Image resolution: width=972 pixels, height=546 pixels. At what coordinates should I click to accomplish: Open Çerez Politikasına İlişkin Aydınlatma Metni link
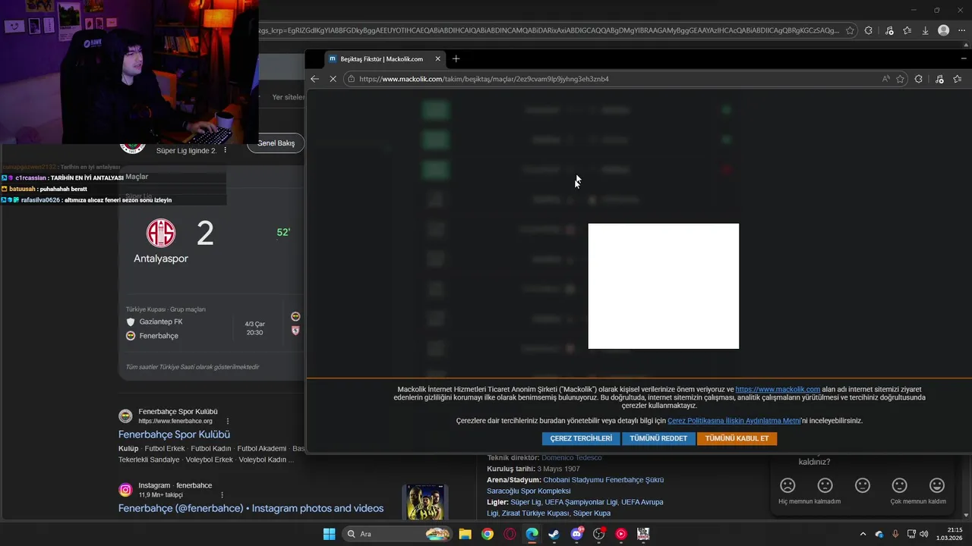734,420
